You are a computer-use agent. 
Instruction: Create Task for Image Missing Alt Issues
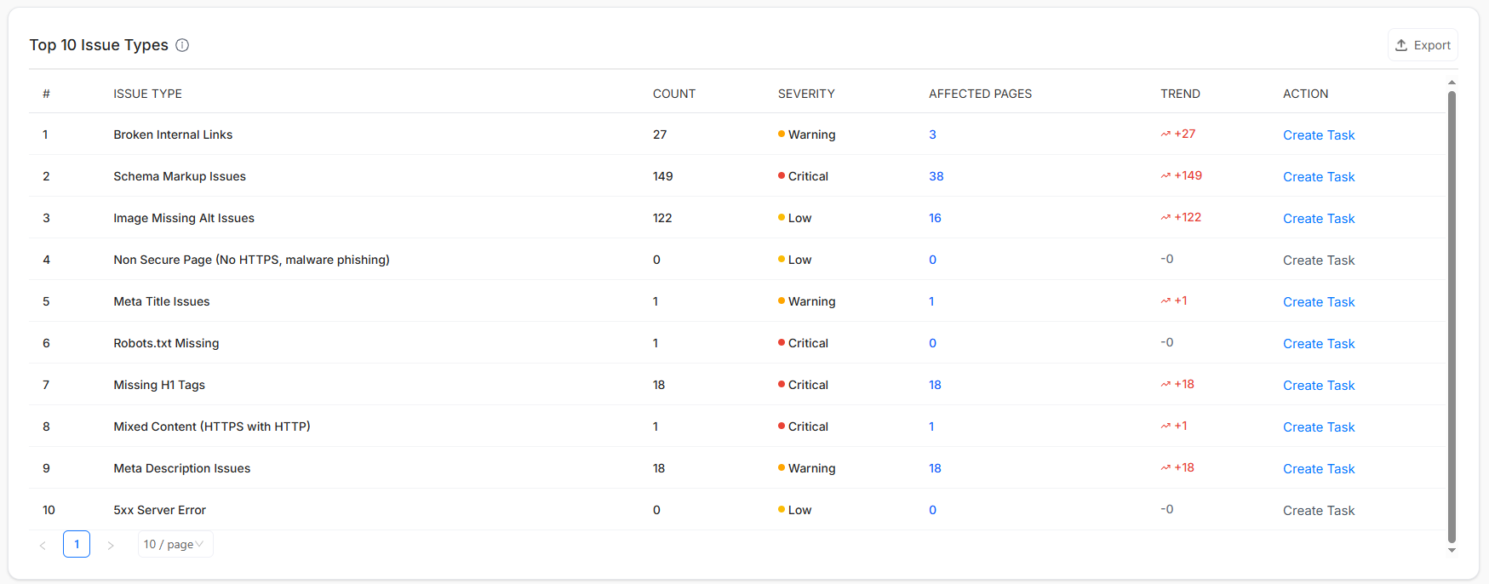click(1319, 219)
